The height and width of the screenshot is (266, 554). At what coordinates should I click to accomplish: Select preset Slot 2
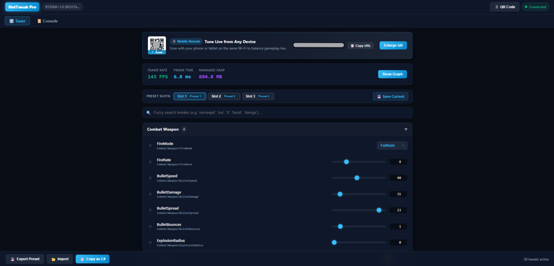pos(224,96)
